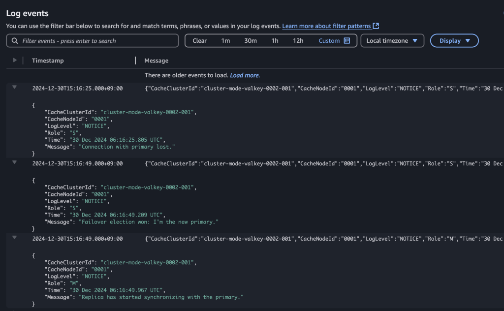The height and width of the screenshot is (311, 504).
Task: Click "There are older events to load." text
Action: tap(187, 75)
